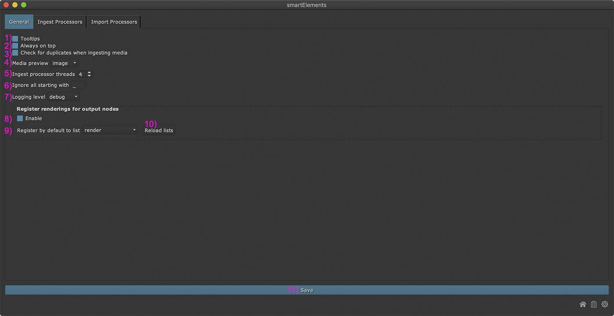The image size is (614, 316).
Task: Close the smartElements window
Action: [6, 5]
